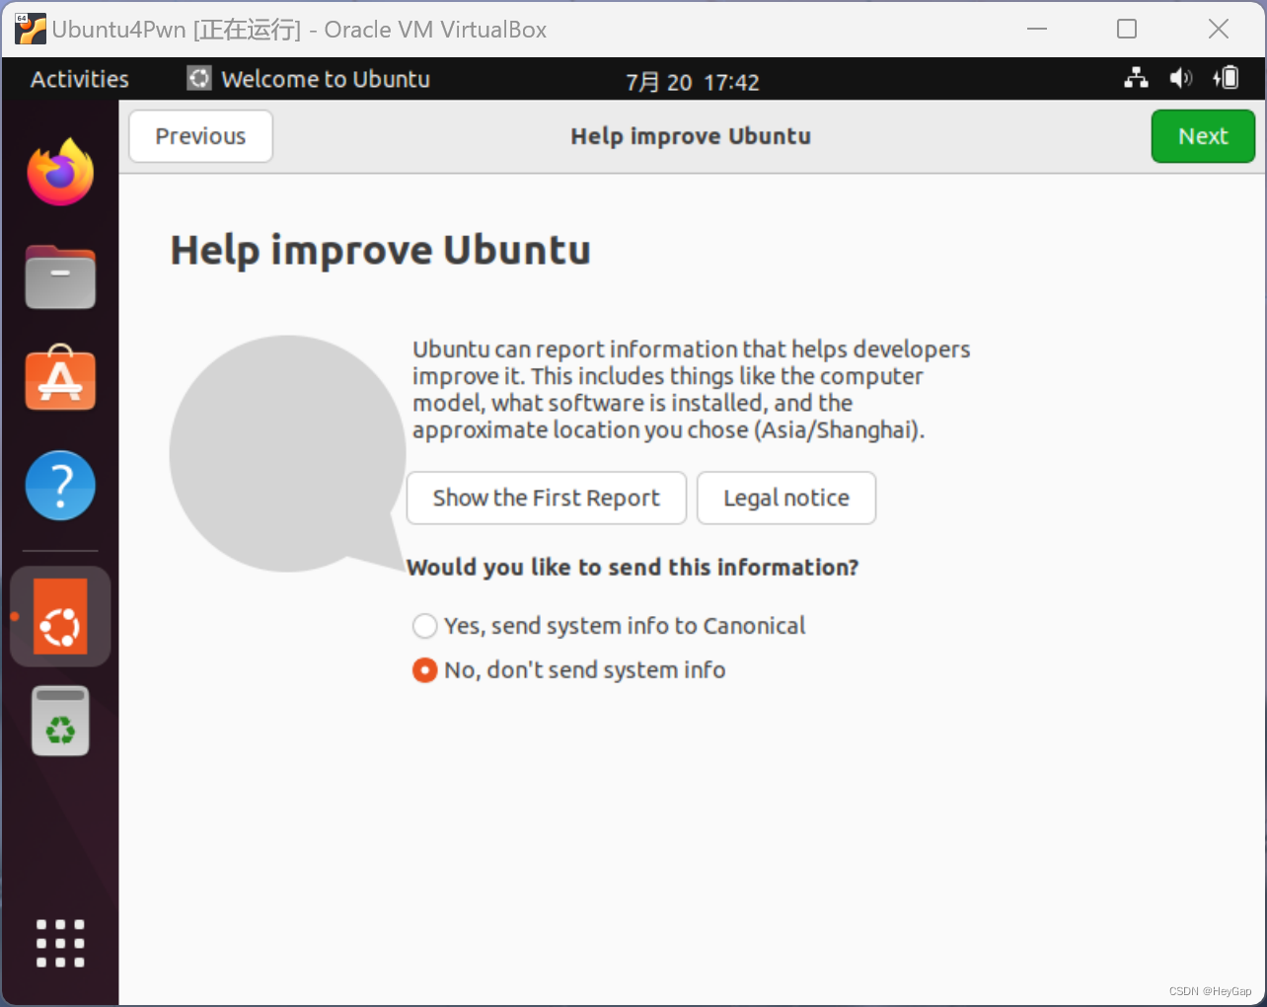Viewport: 1267px width, 1007px height.
Task: Click the VirtualBox window title icon
Action: tap(30, 29)
